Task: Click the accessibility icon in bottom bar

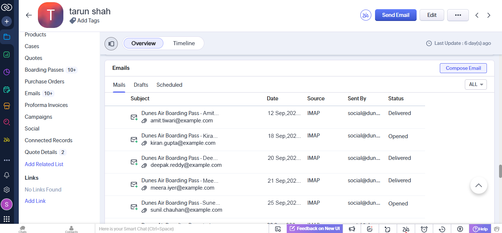Action: tap(460, 229)
